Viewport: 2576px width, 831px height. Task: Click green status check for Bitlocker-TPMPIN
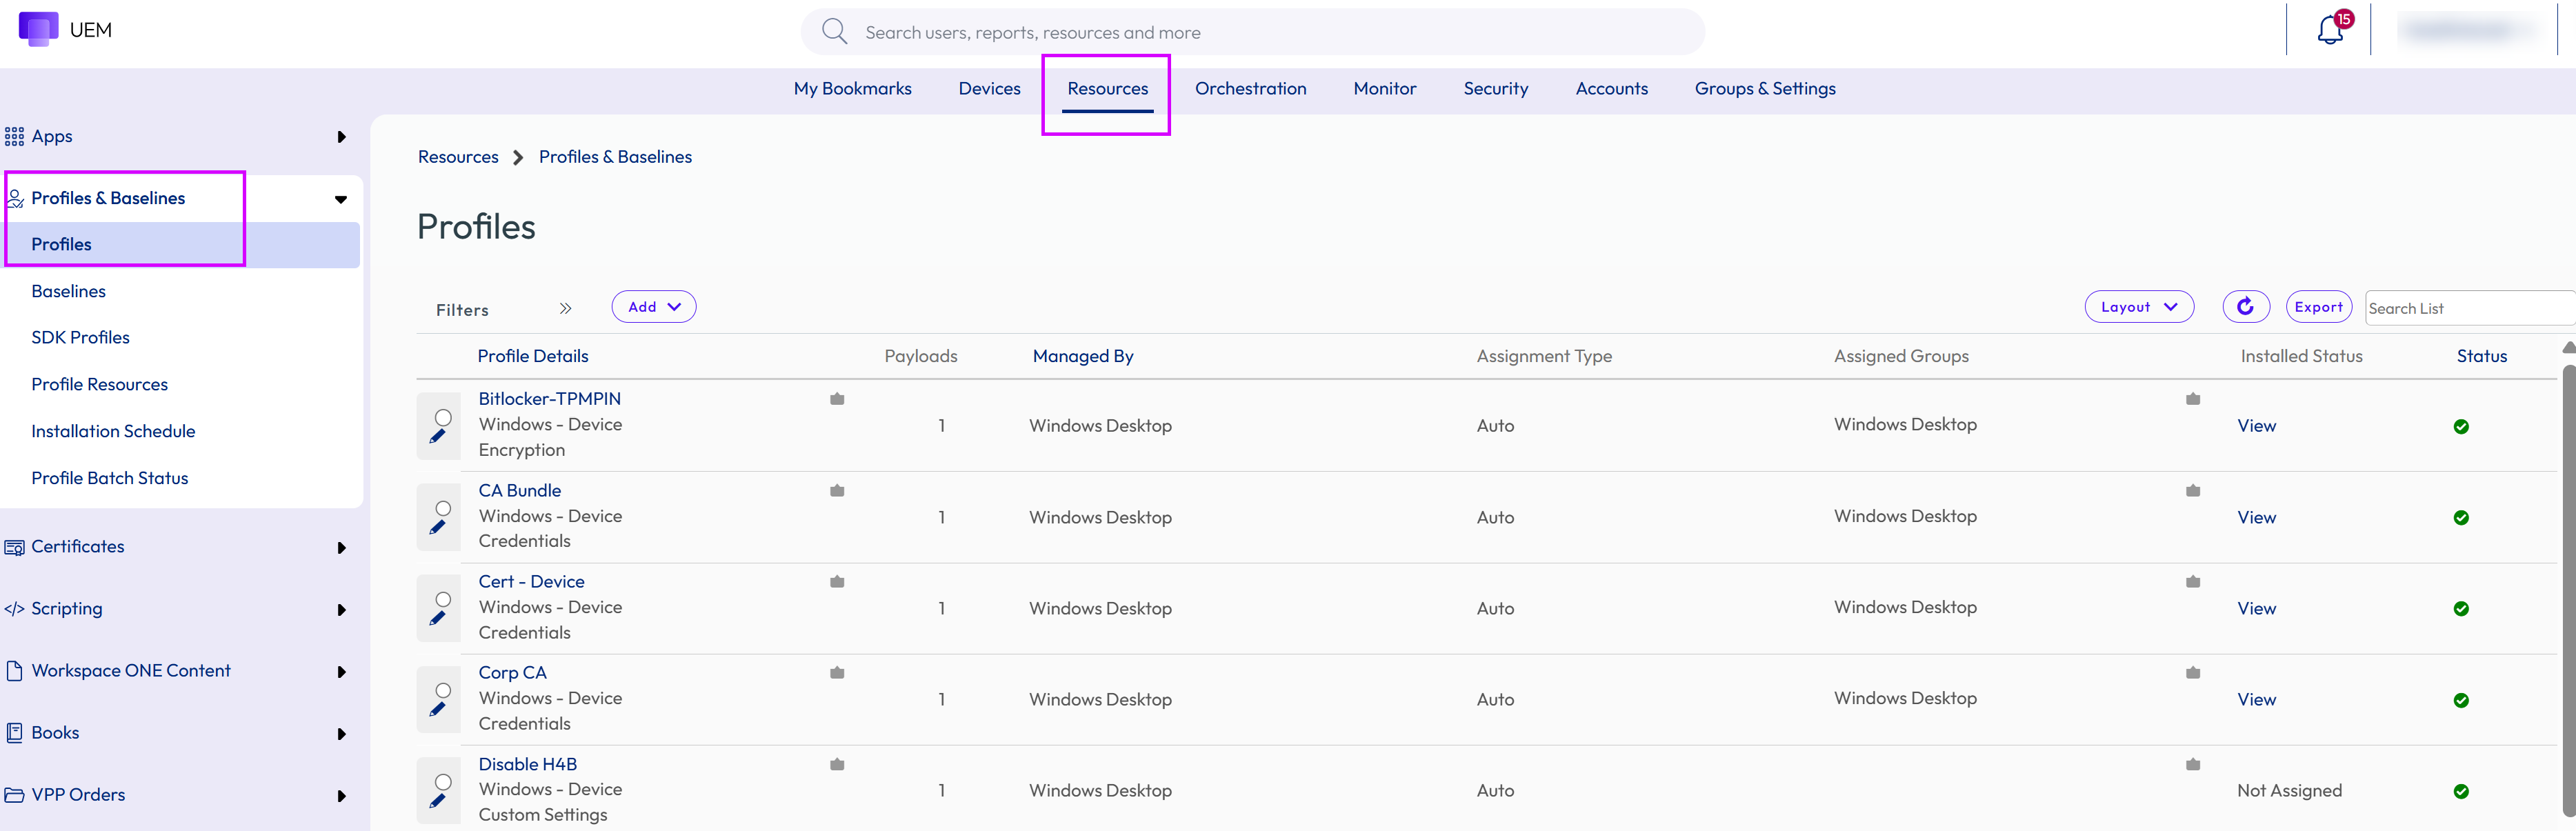[x=2461, y=427]
